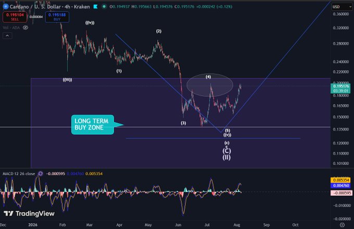354x229 pixels.
Task: Click the (5) wave label
Action: tap(227, 131)
